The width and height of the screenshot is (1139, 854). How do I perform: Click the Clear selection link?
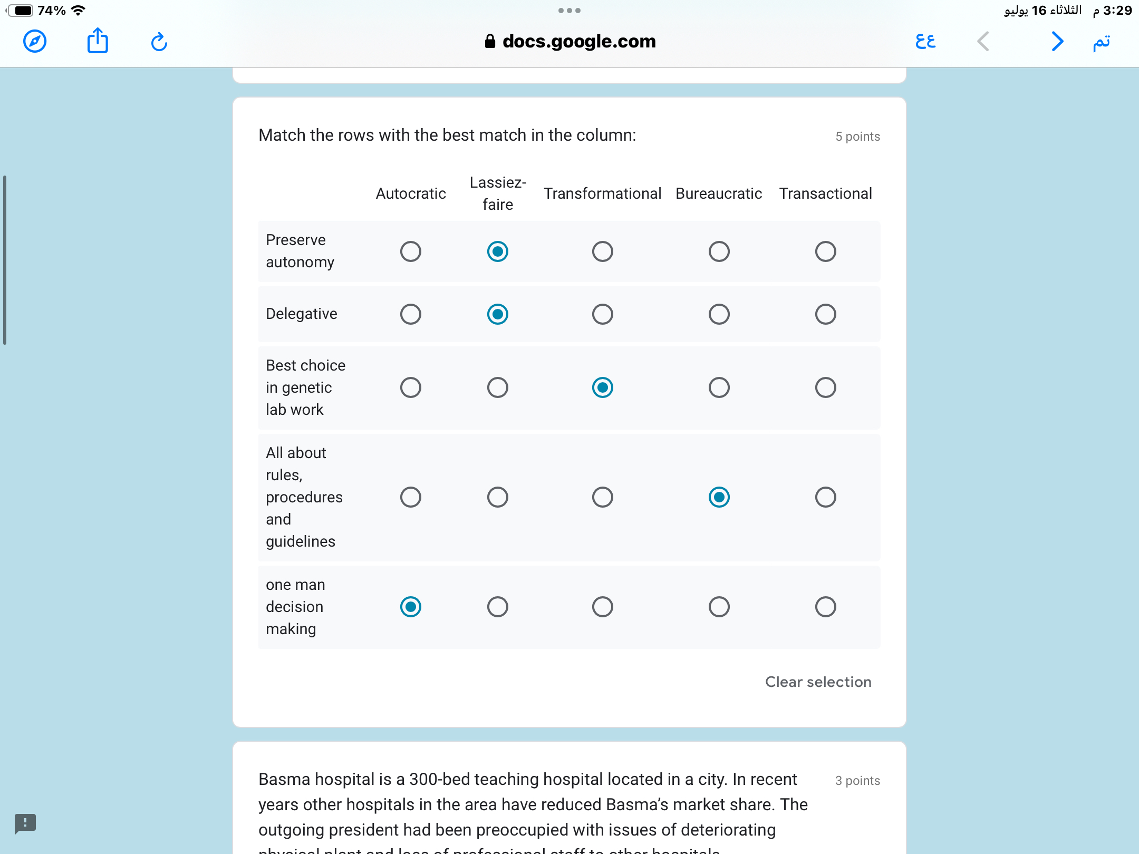(818, 682)
